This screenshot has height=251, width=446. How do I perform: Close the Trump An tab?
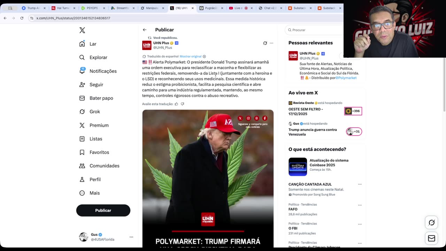tap(45, 8)
